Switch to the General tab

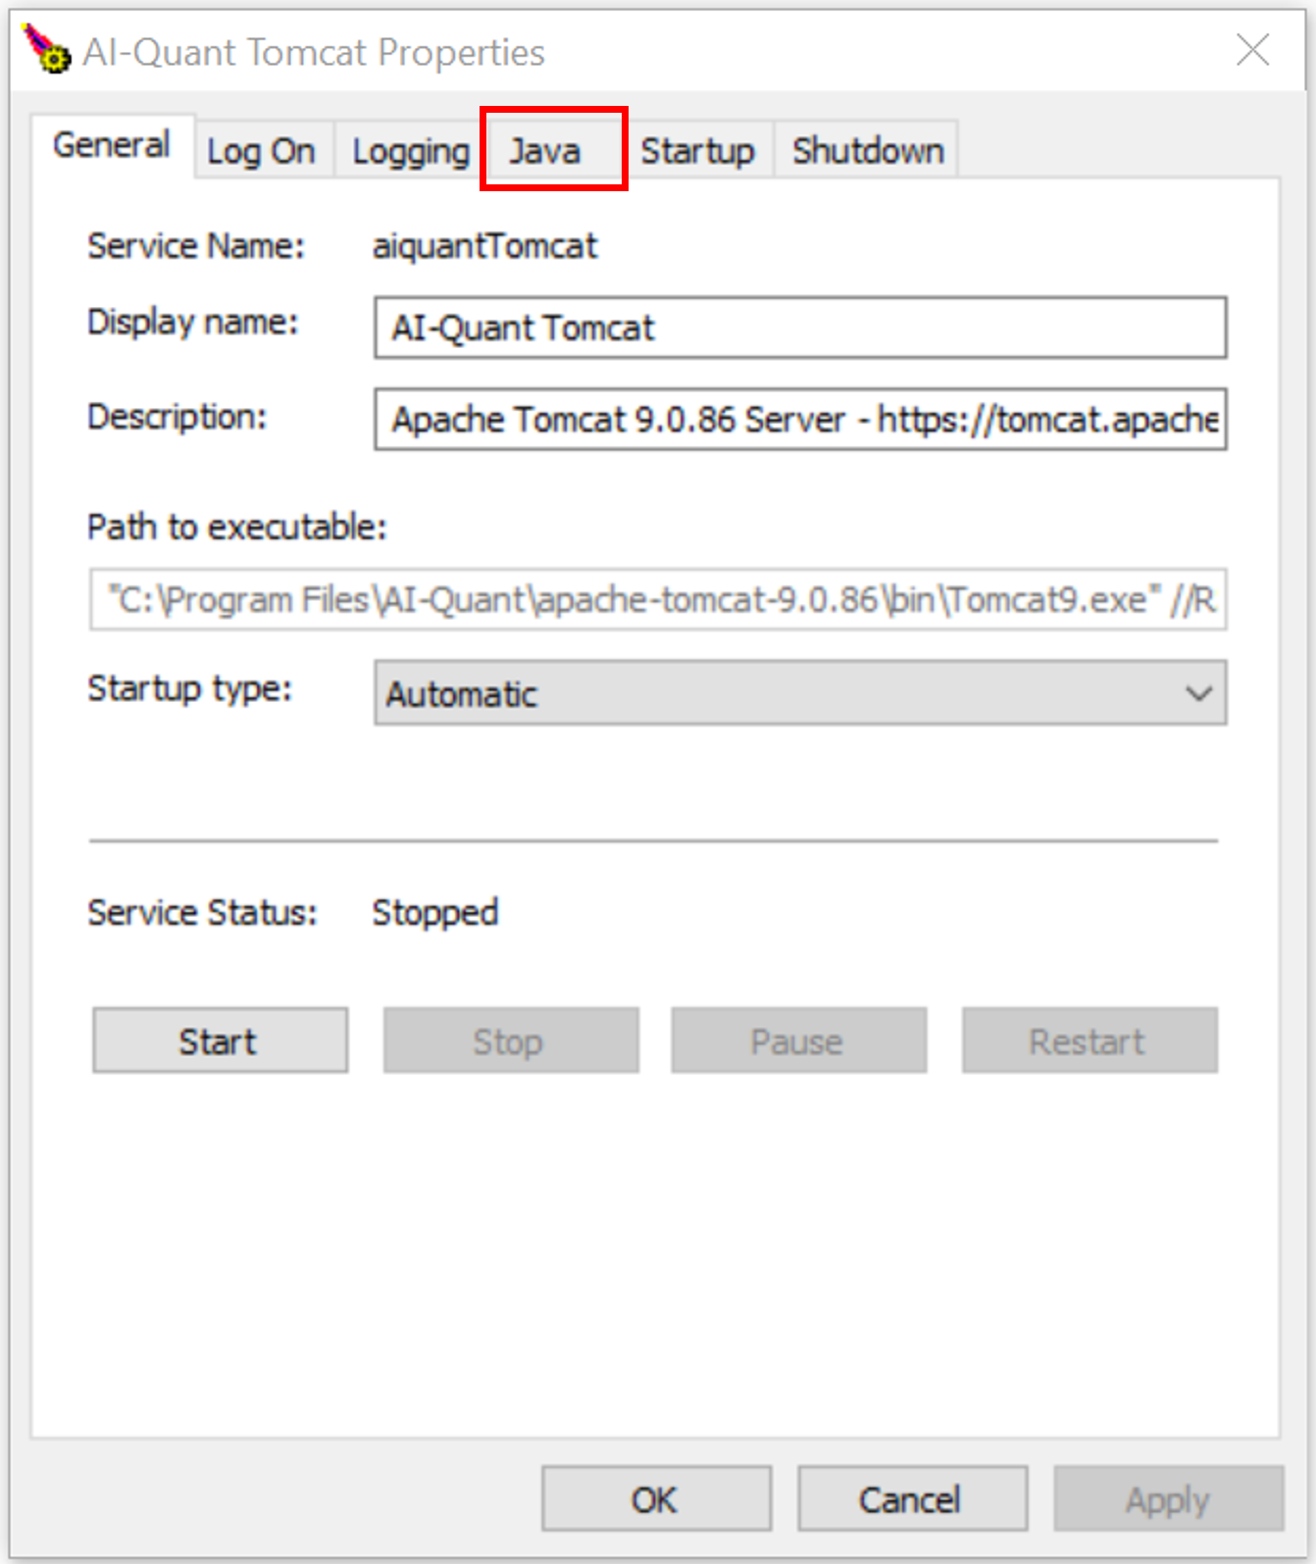click(112, 145)
